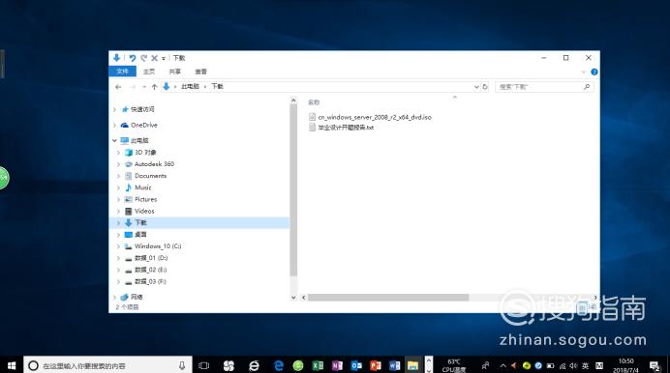Click the Task View taskbar icon
Viewport: 670px width, 373px height.
click(x=204, y=365)
